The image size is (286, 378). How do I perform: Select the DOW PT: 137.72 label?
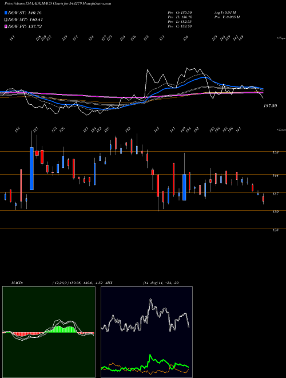coord(25,26)
